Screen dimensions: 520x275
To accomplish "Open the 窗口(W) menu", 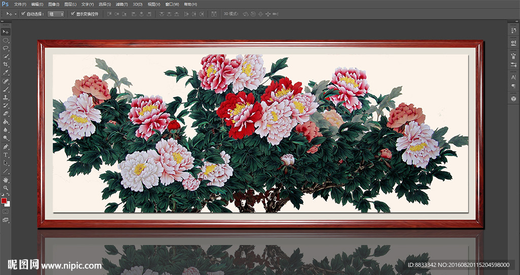I will [x=172, y=4].
